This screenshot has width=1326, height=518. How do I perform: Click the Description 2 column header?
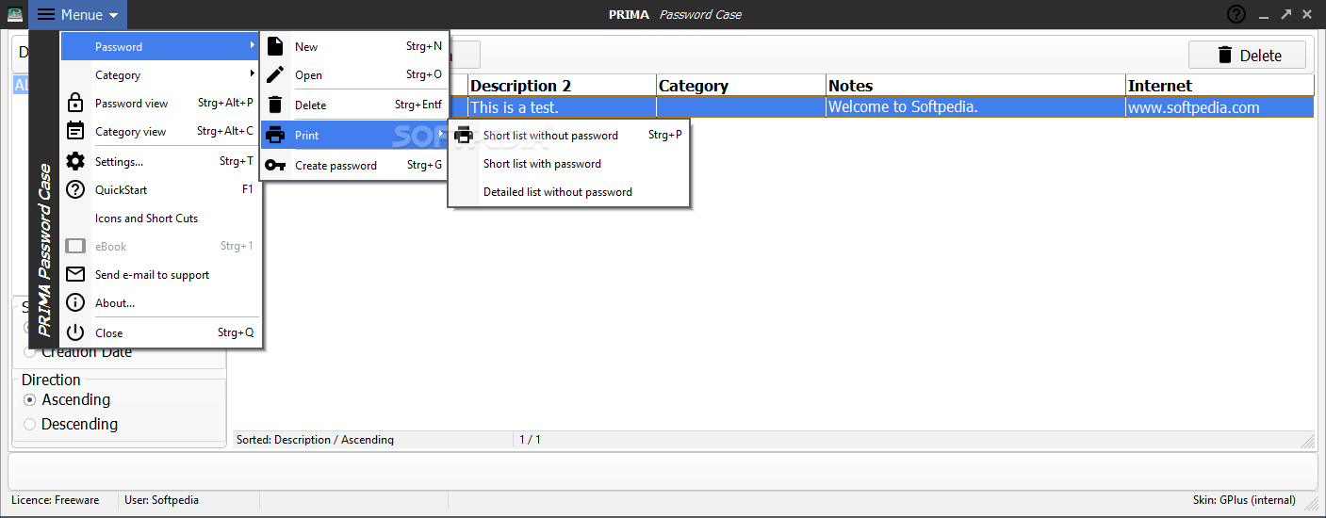[562, 86]
